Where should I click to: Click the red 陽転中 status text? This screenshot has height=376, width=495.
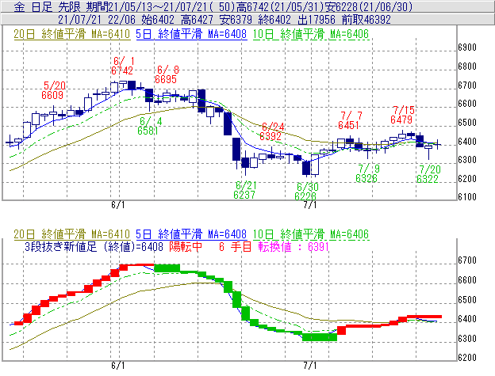(186, 246)
